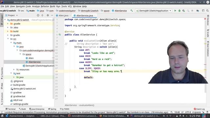Select Alien class in project tree
This screenshot has width=210, height=118.
[31, 58]
